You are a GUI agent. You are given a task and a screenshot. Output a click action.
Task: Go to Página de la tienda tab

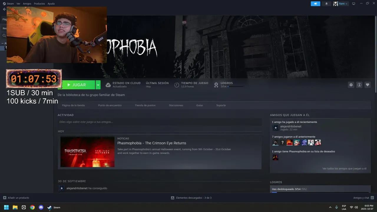coord(73,105)
